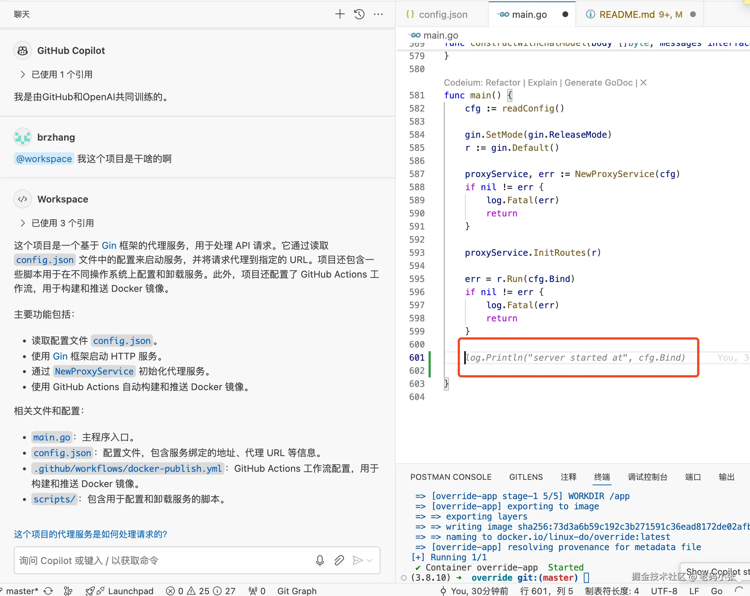Dismiss the Codeium code lens X icon
The image size is (750, 596).
(x=644, y=83)
